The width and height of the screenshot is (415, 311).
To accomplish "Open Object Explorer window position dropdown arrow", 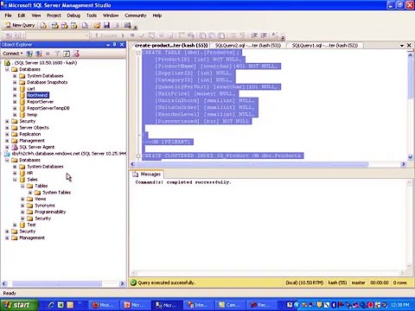I will [108, 45].
